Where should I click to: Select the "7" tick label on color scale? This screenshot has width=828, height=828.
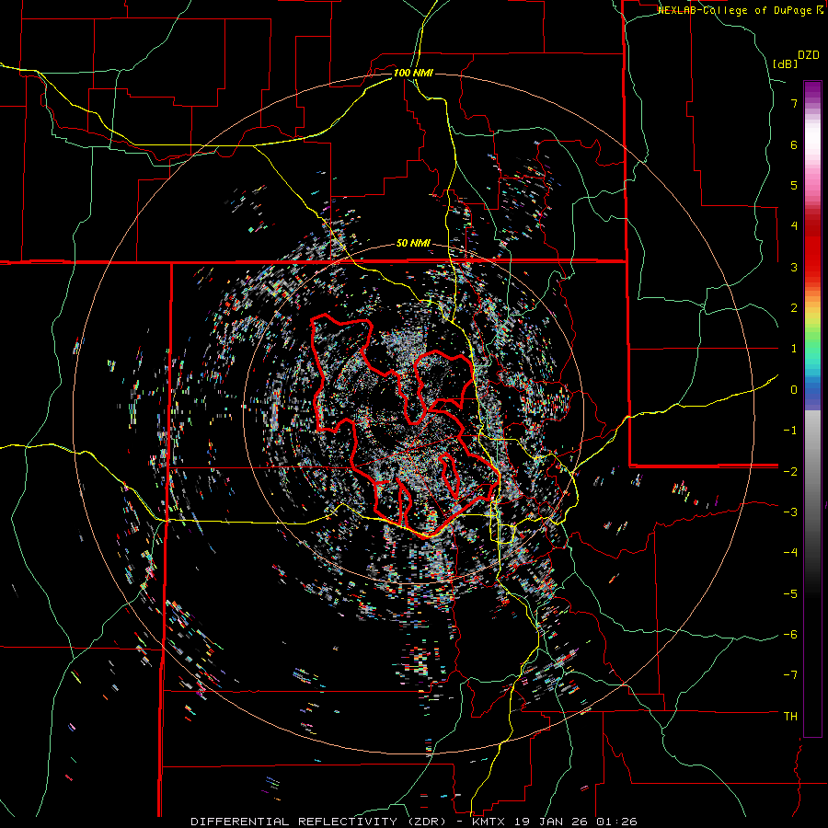pos(794,103)
